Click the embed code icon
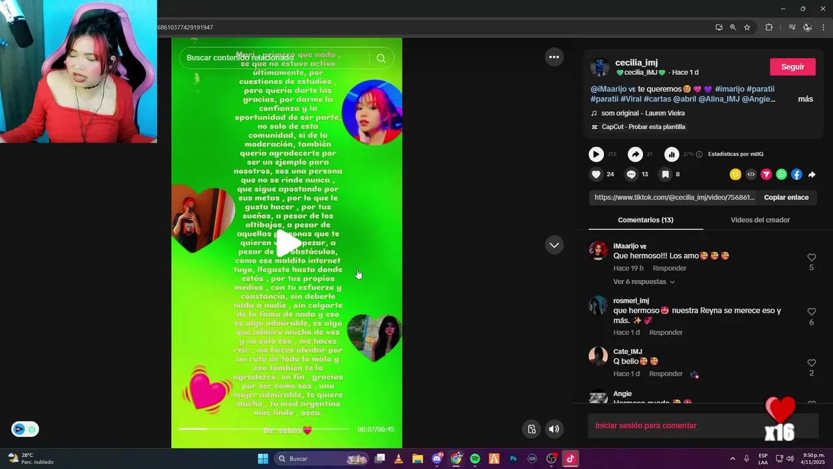 click(x=751, y=175)
